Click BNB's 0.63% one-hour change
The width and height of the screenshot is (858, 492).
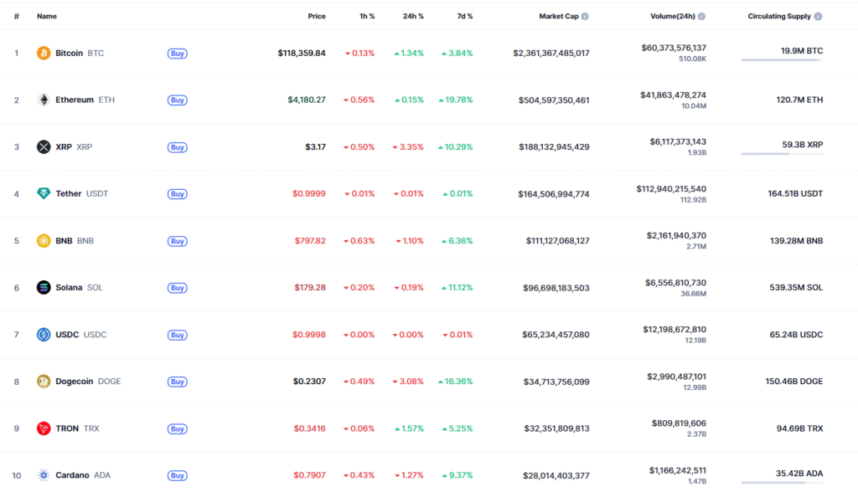[359, 240]
